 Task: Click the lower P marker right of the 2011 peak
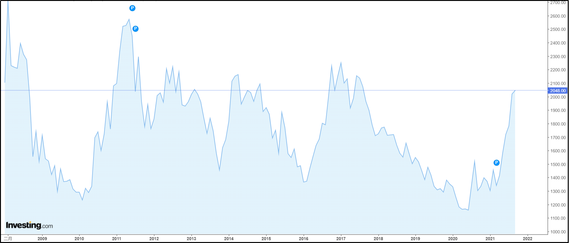(136, 29)
